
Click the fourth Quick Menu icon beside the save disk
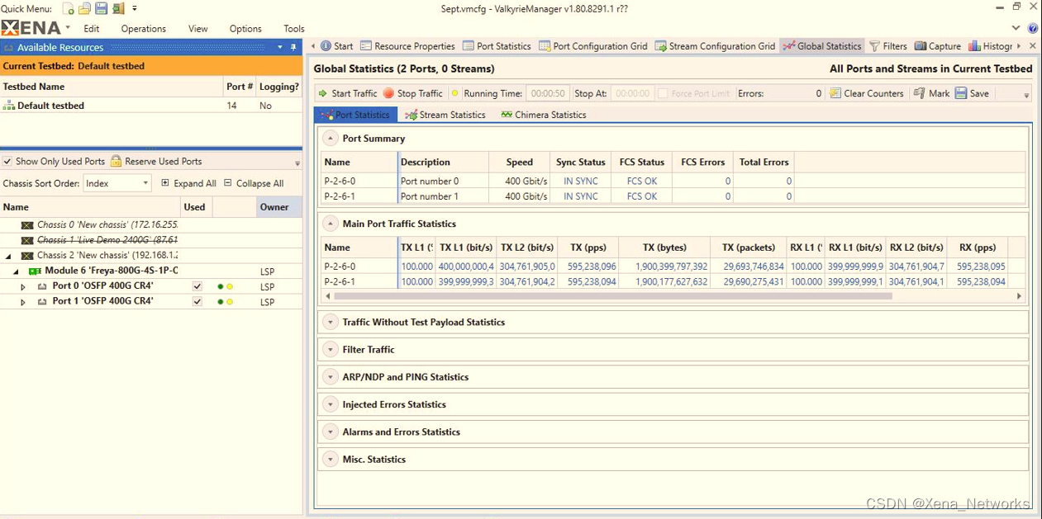point(118,8)
